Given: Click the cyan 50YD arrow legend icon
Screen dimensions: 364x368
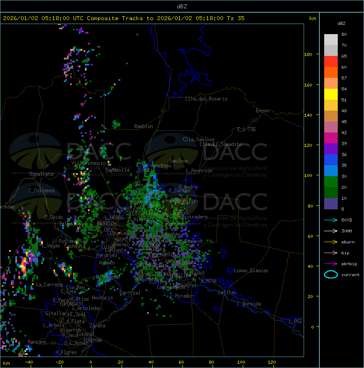Looking at the screenshot, I should pyautogui.click(x=331, y=220).
